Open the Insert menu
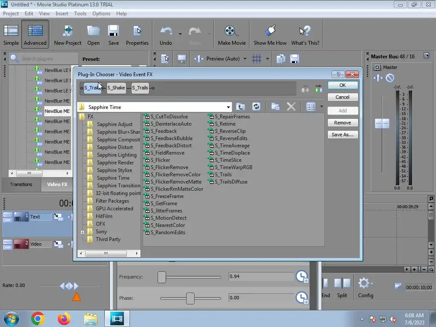This screenshot has height=327, width=436. tap(62, 13)
